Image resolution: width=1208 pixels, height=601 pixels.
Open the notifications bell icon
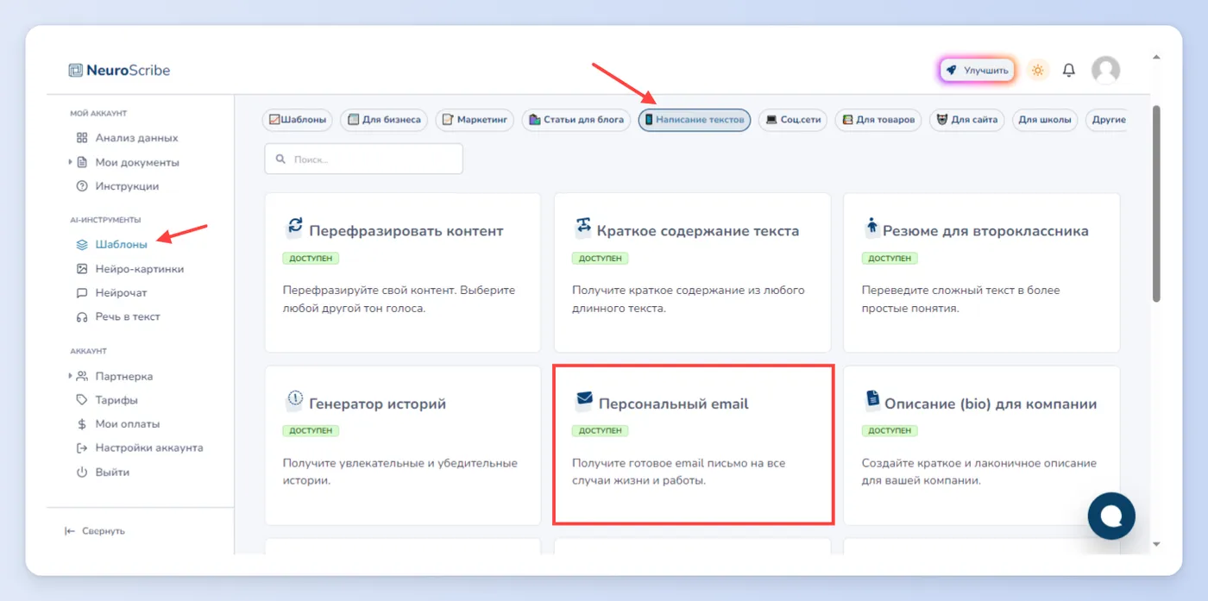coord(1068,70)
